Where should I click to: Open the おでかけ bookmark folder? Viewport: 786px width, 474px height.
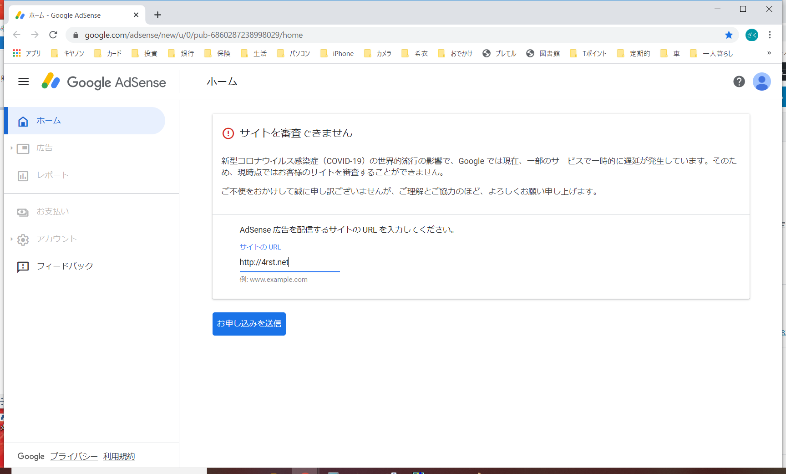(455, 53)
